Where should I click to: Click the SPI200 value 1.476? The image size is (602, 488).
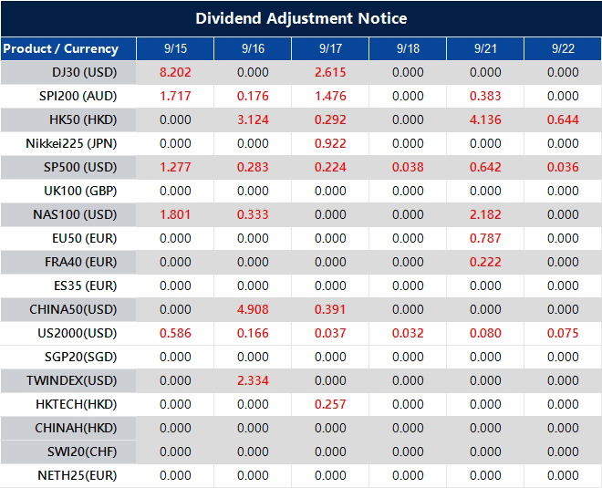tap(330, 96)
